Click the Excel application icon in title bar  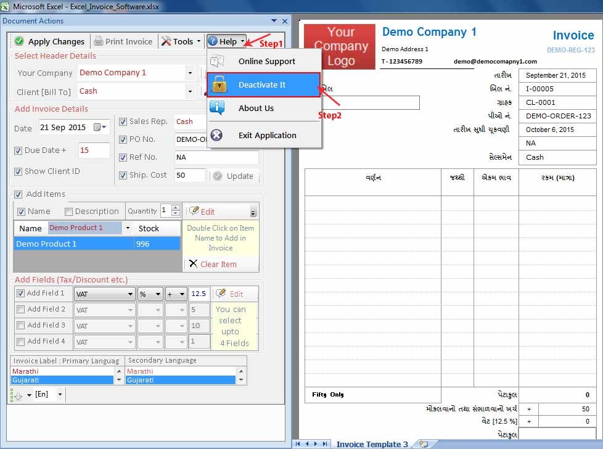pos(5,6)
